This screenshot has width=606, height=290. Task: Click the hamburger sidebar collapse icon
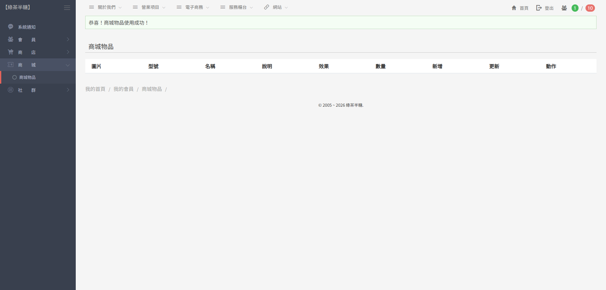(x=67, y=8)
